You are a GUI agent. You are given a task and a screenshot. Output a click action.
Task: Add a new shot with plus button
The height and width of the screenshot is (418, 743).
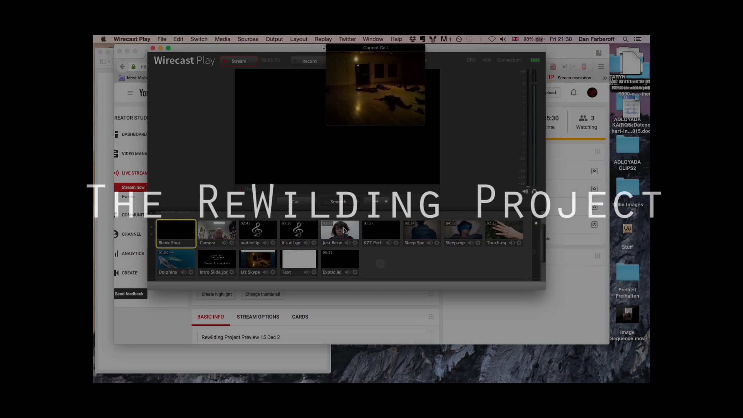(x=380, y=263)
